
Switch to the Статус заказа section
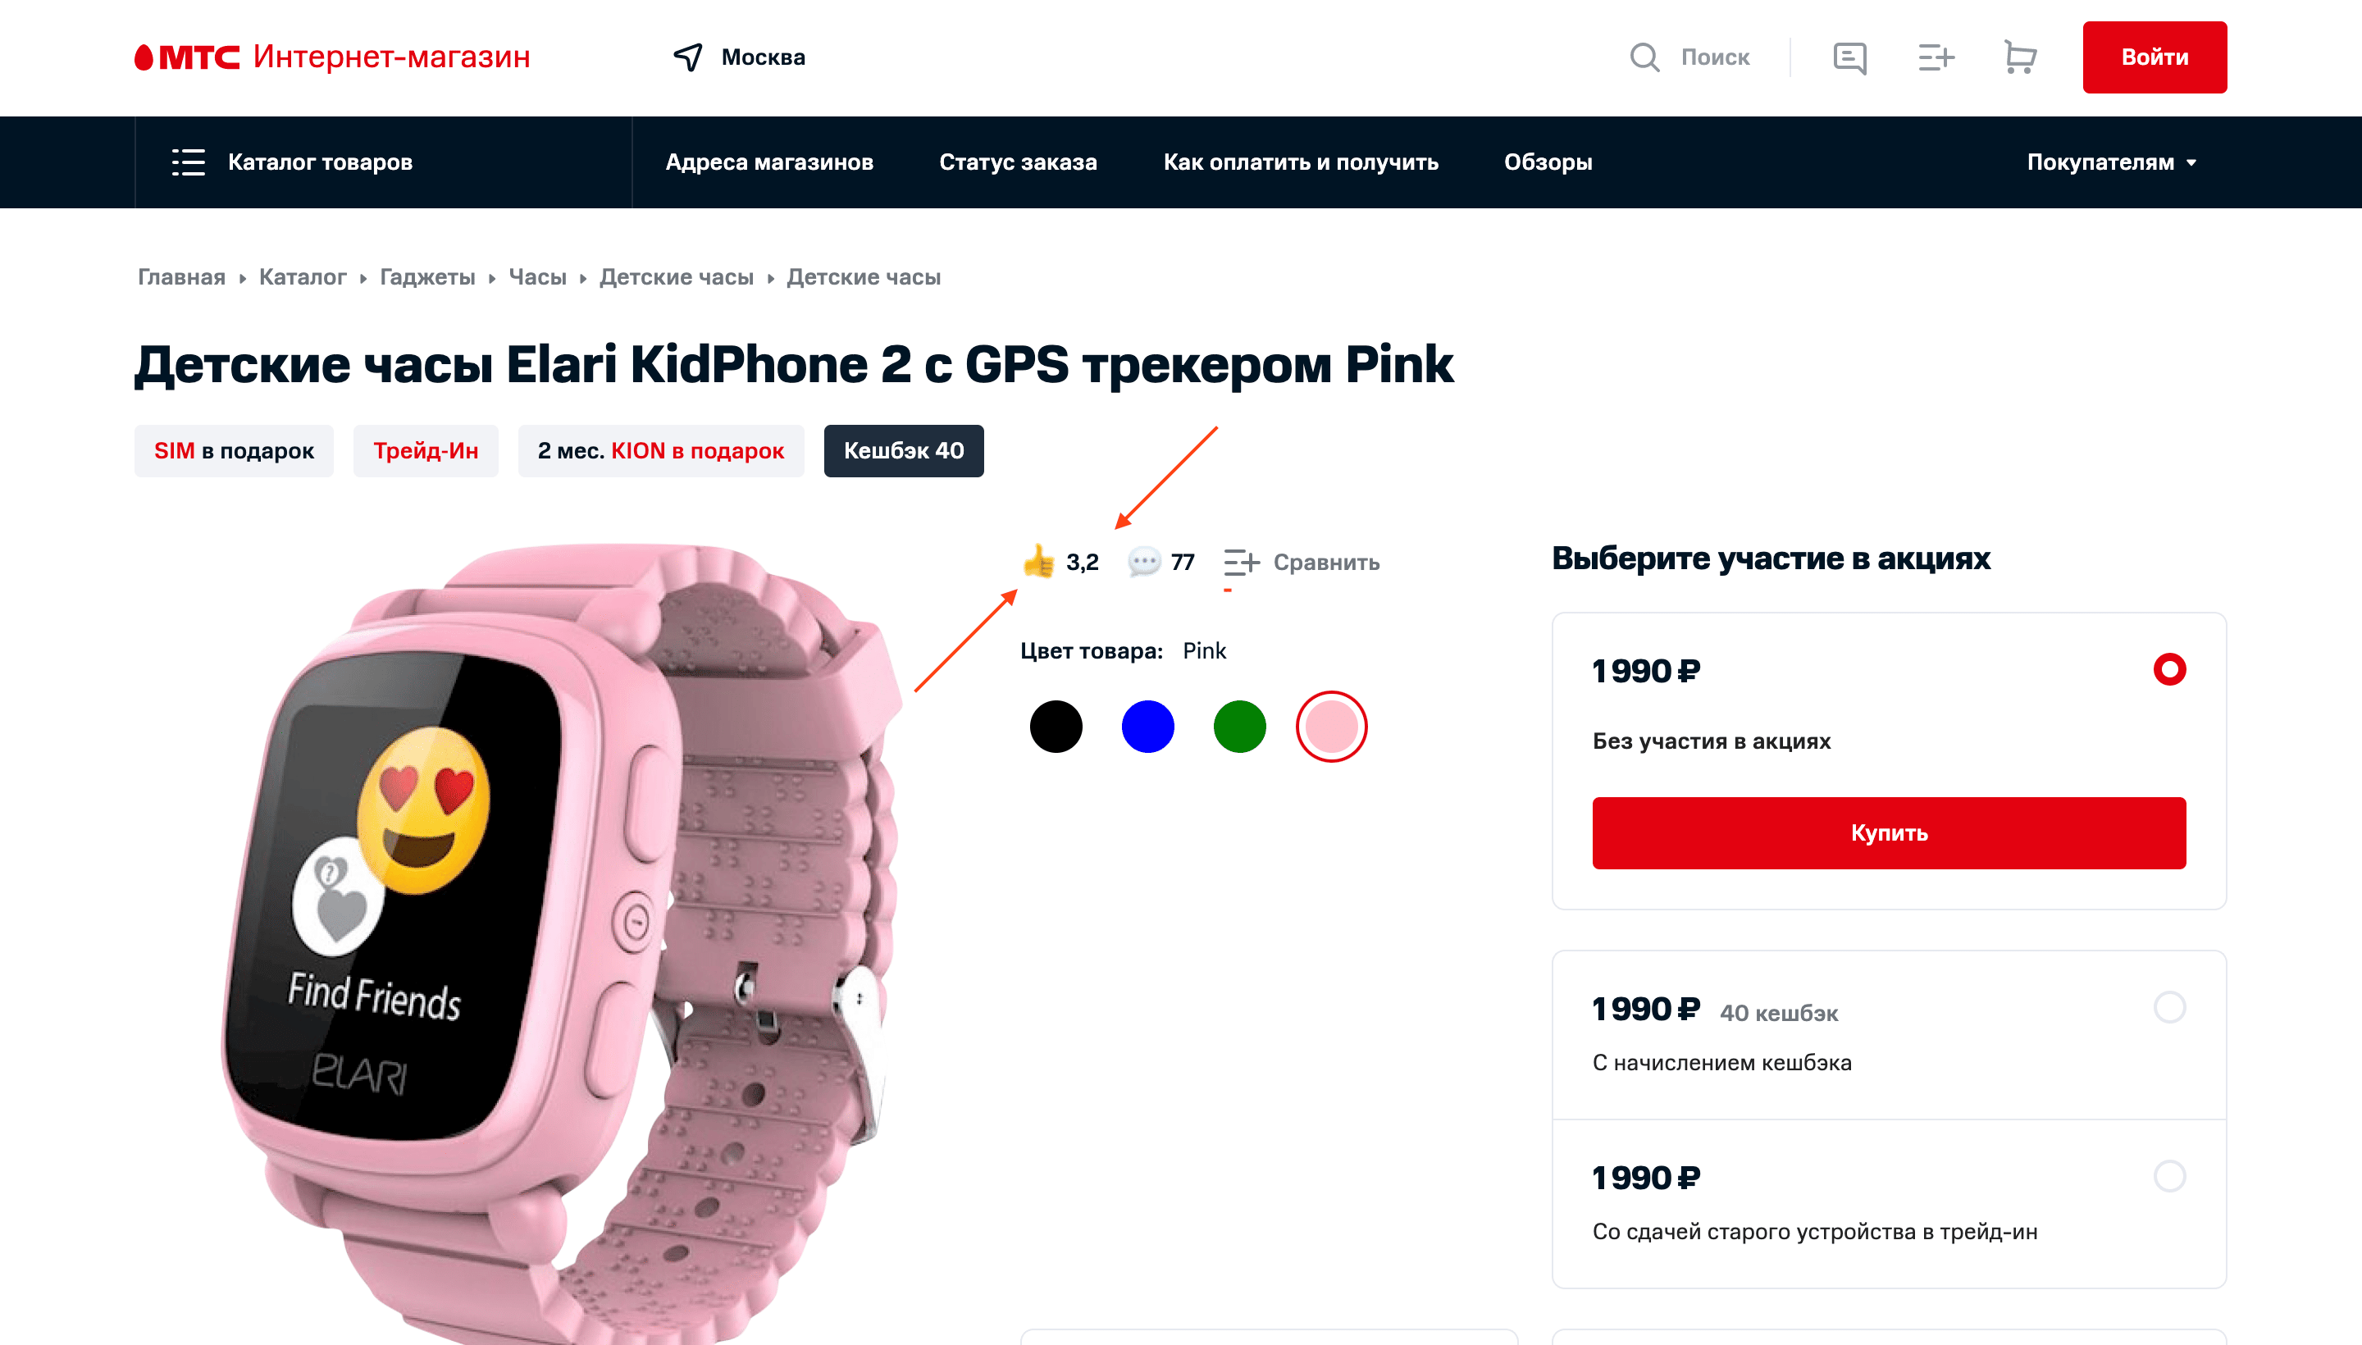(1017, 162)
